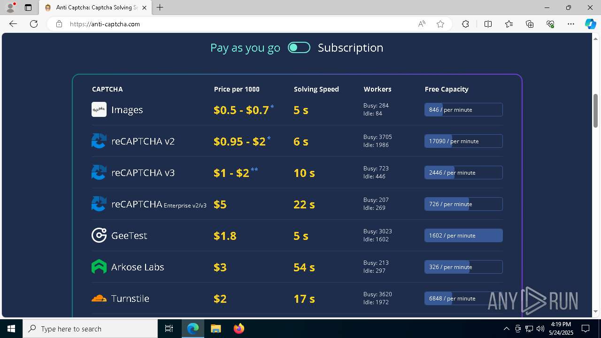Viewport: 601px width, 338px height.
Task: Click reCAPTCHA v2 capacity bar 17090
Action: 463,141
